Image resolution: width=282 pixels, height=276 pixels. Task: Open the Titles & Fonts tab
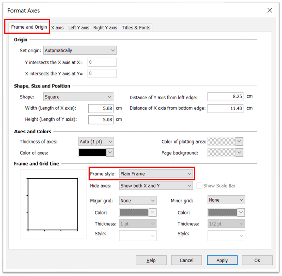[136, 28]
